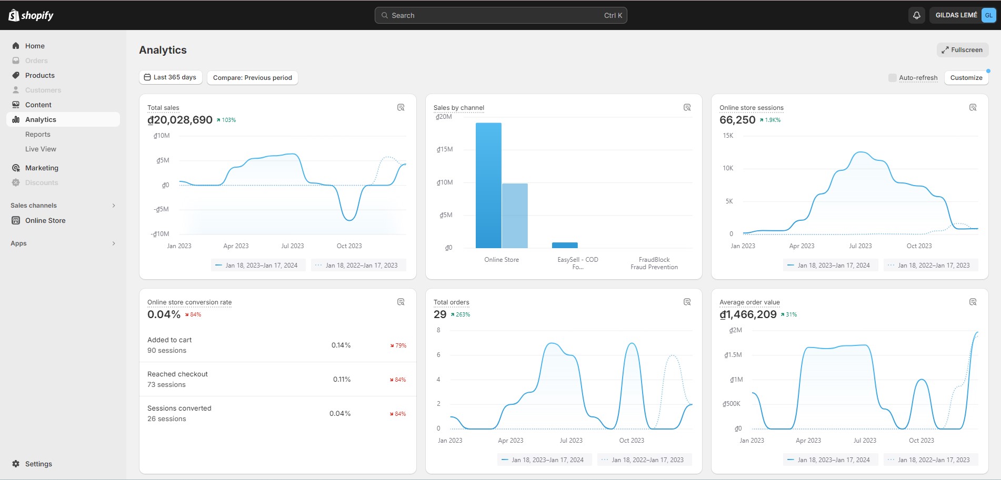Screen dimensions: 1001x480
Task: Open the Last 365 days date picker
Action: point(171,77)
